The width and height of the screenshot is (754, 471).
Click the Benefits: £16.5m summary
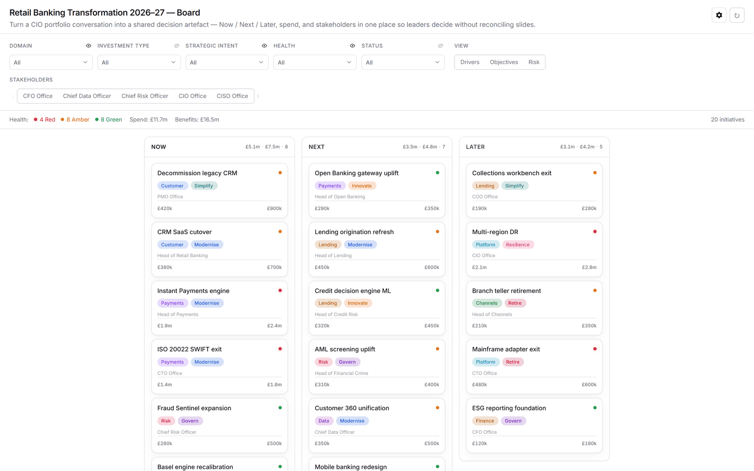click(x=197, y=120)
